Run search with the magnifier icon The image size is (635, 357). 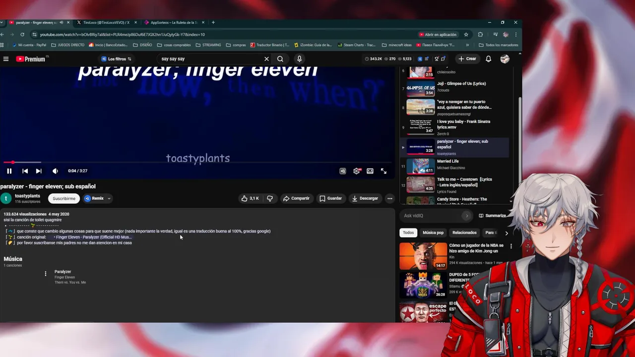(280, 59)
